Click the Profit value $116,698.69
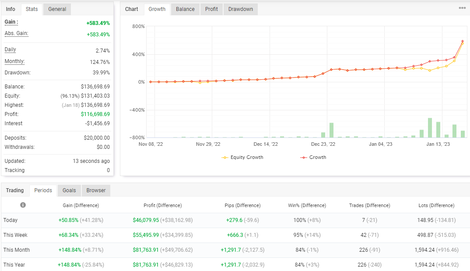470x271 pixels. (95, 114)
